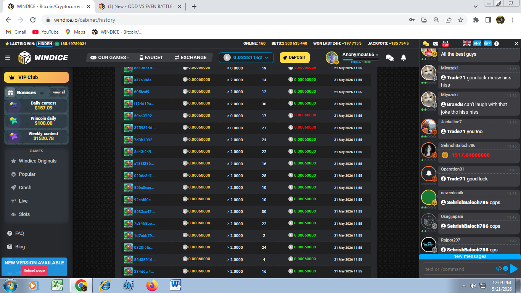Toggle the Chrome side panel
The width and height of the screenshot is (521, 293).
488,20
